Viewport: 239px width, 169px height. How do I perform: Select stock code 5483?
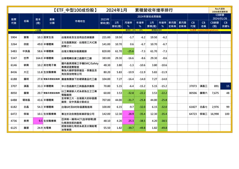click(14, 51)
